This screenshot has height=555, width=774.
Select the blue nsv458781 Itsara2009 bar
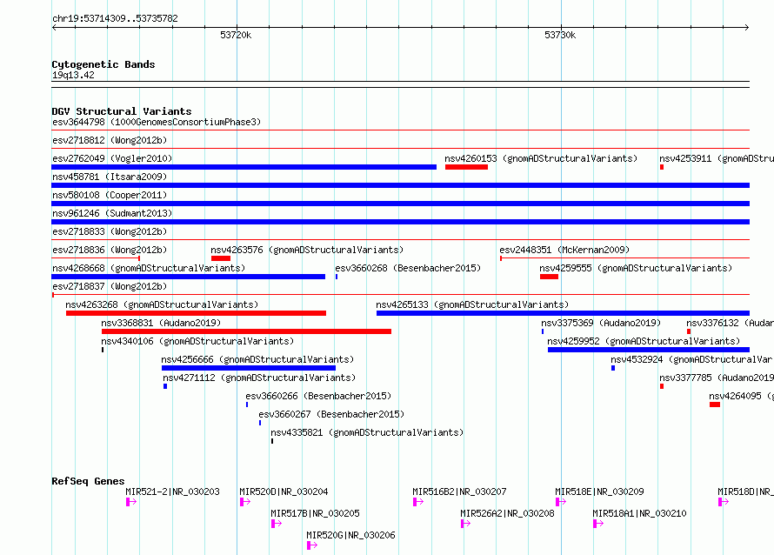(x=400, y=185)
